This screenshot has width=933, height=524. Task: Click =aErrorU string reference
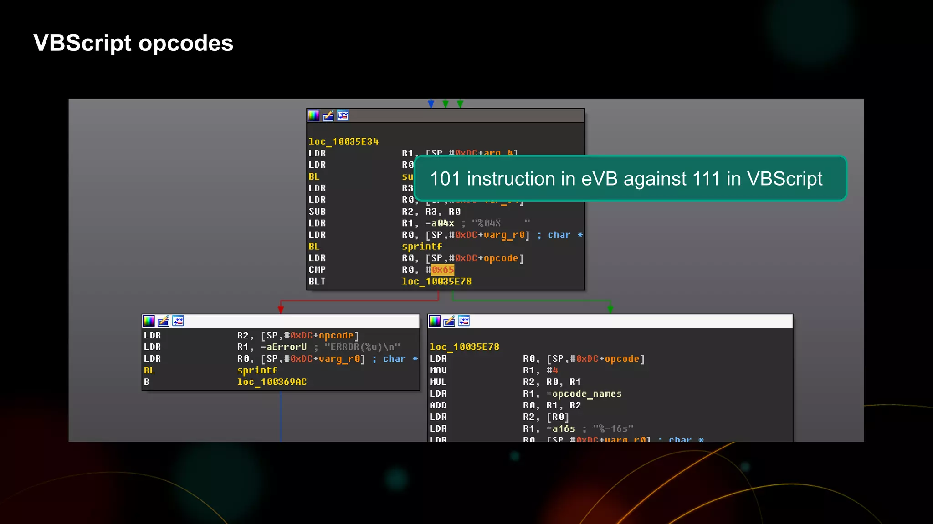click(283, 347)
